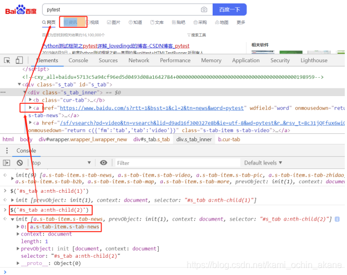347x275 pixels.
Task: Click the length: 1 property
Action: click(34, 241)
